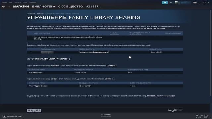Open the СООБЩЕСТВО tab
Image resolution: width=212 pixels, height=119 pixels.
[71, 7]
